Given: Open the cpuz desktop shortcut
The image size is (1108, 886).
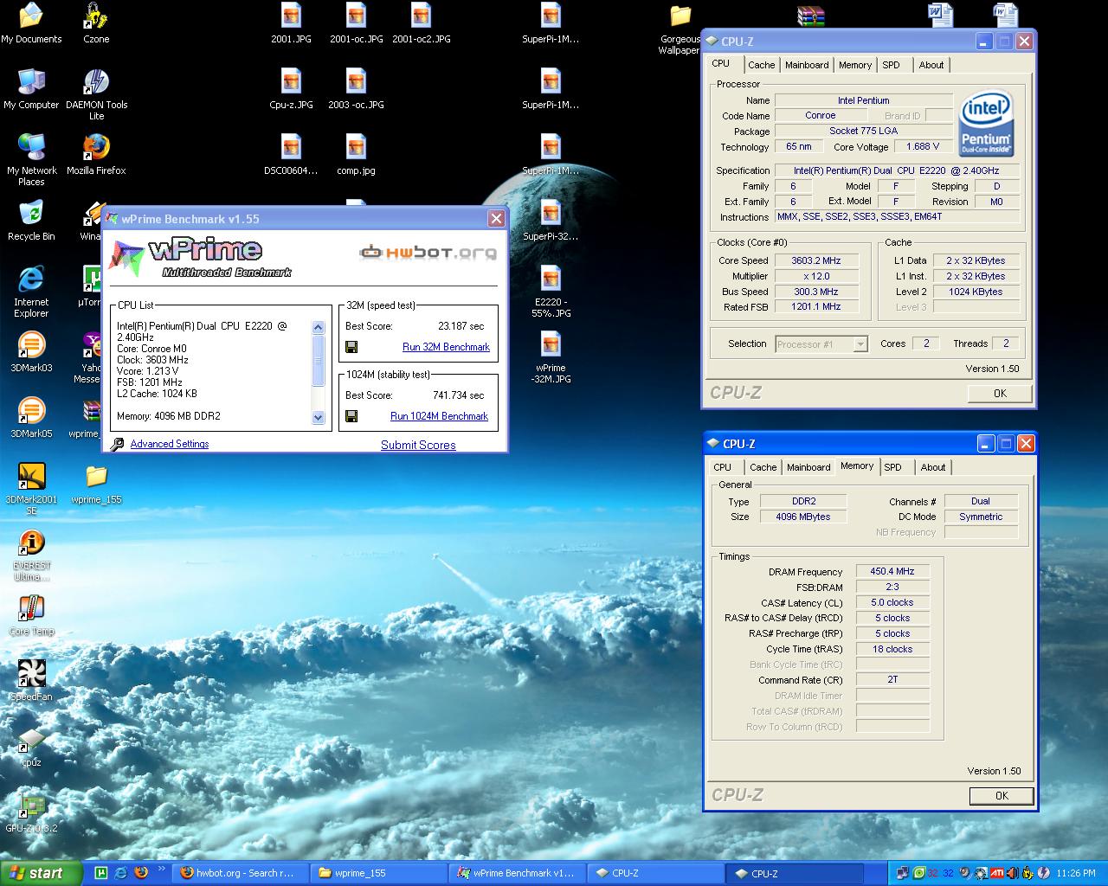Looking at the screenshot, I should 31,746.
